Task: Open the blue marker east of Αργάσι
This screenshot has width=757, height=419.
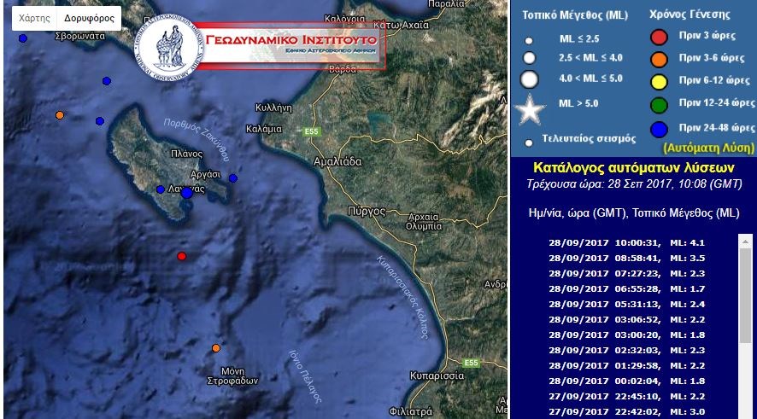Action: point(232,178)
